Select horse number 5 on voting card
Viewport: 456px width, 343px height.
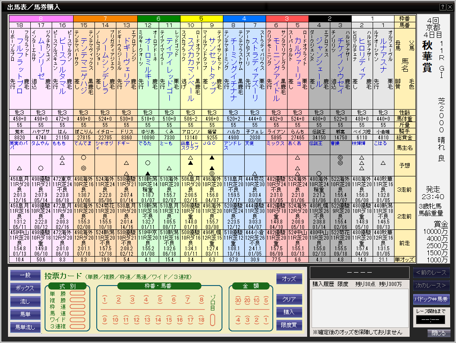(160, 300)
